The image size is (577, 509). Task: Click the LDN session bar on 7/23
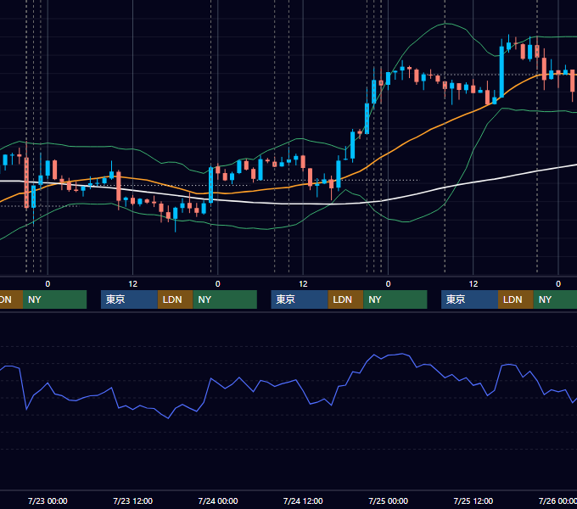click(x=175, y=299)
